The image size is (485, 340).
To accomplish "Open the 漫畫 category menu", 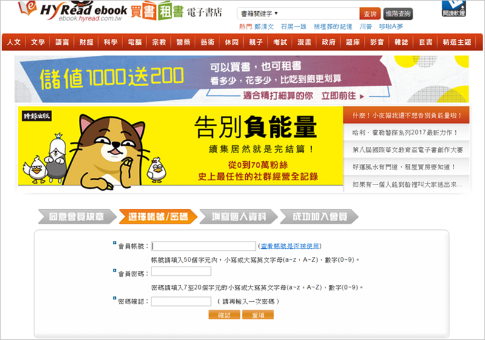I will pos(304,42).
